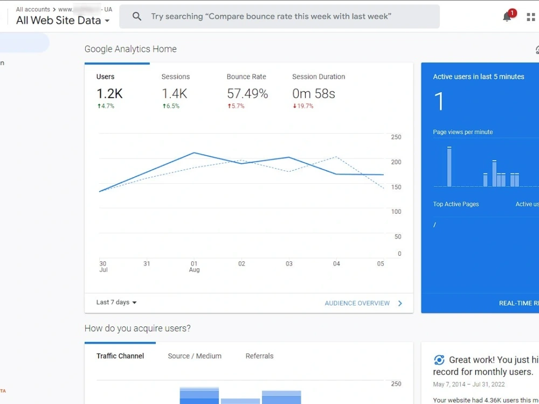Click the "/" entry under Top Active Pages
Viewport: 539px width, 404px height.
point(434,225)
